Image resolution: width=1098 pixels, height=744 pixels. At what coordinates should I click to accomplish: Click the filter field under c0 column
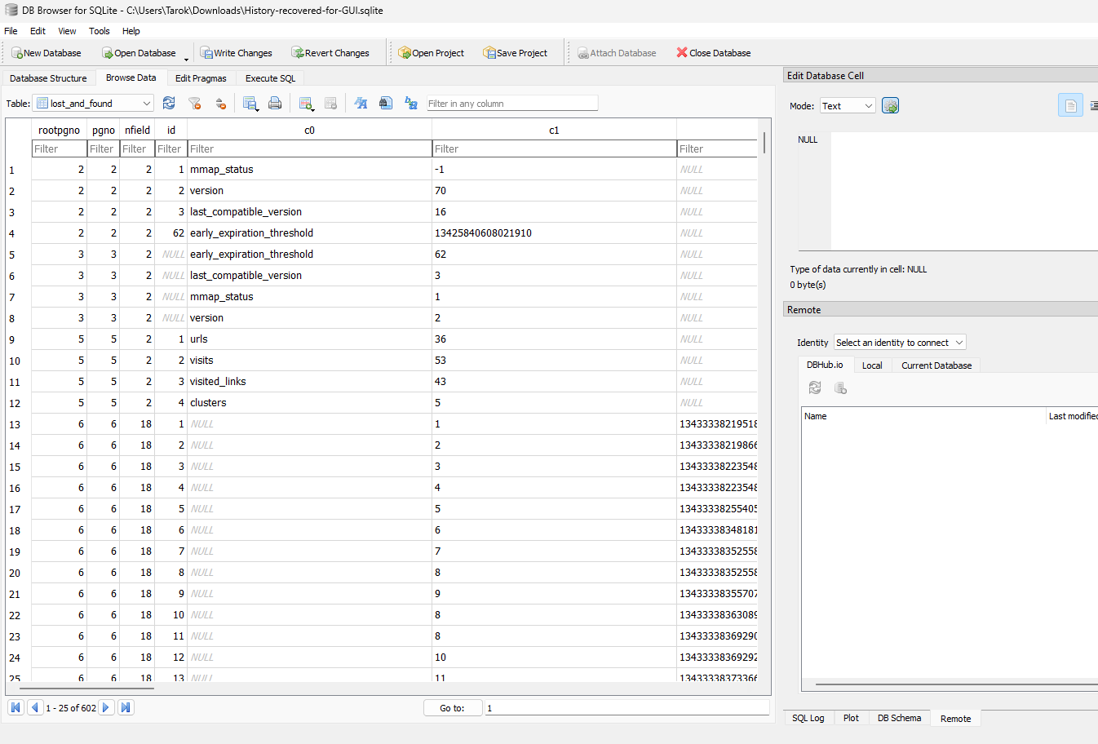coord(309,148)
